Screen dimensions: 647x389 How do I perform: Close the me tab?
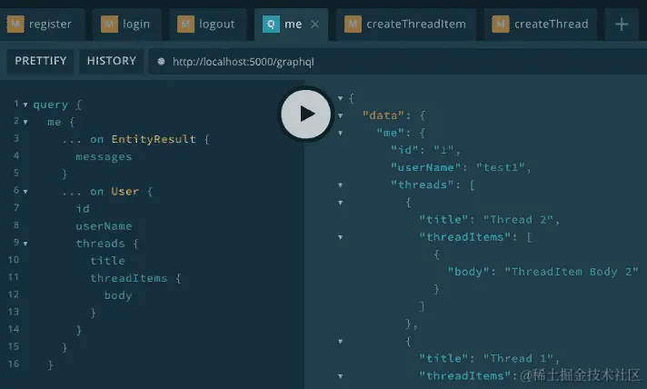[314, 25]
